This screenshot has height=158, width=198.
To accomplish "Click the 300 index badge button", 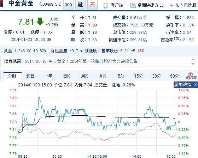I will coord(68,5).
